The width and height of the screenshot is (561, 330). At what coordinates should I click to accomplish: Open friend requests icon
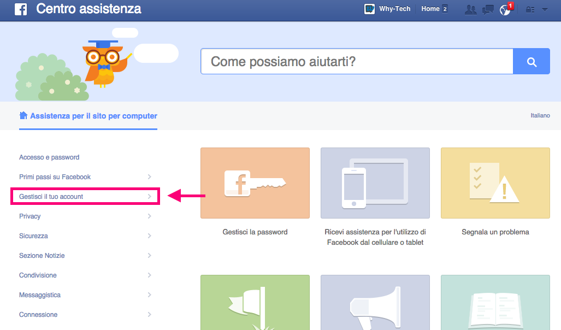pyautogui.click(x=470, y=10)
